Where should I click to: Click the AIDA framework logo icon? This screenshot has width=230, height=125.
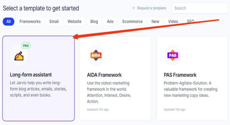pos(96,55)
